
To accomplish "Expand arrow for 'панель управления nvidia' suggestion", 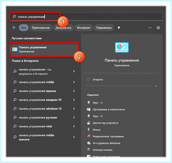I will coord(74,82).
